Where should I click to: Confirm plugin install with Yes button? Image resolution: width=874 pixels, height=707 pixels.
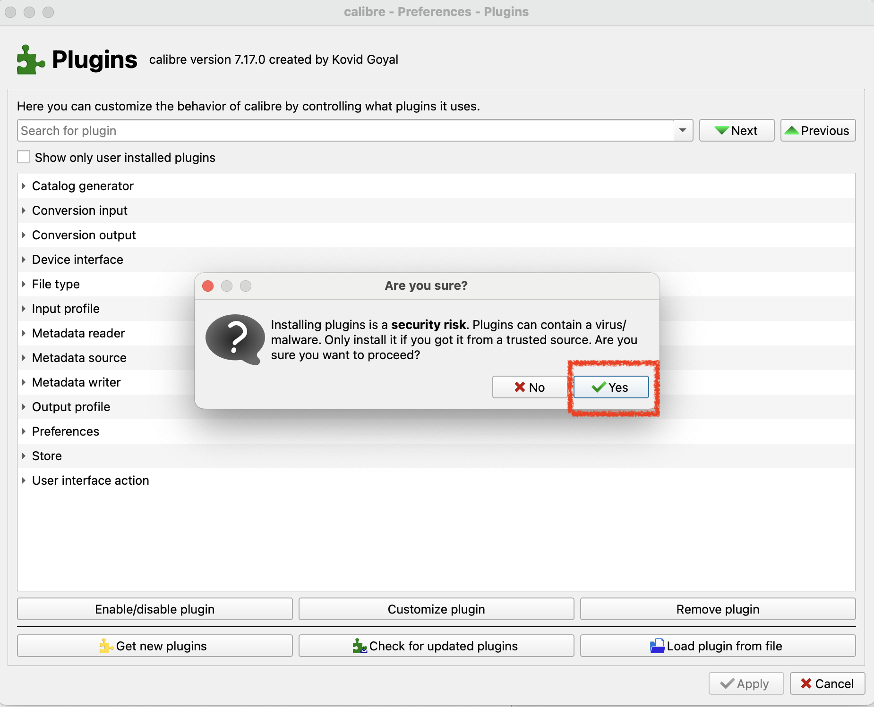point(611,387)
